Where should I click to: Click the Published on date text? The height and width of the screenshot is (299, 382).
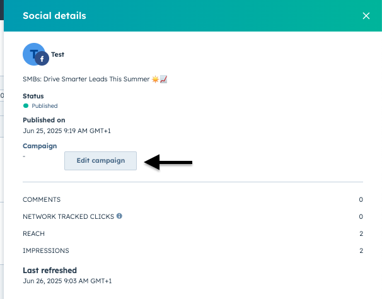coord(67,131)
